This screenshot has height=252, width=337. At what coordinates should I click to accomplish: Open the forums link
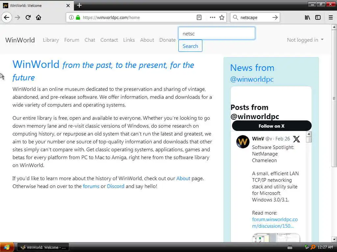[x=91, y=186]
